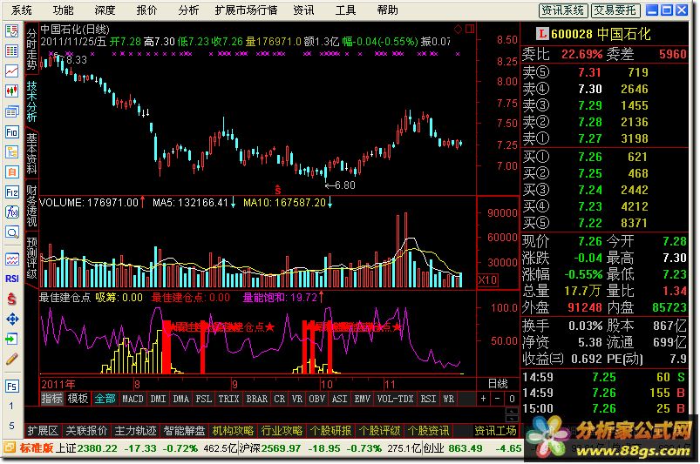Toggle the 指标 mode button

point(51,399)
